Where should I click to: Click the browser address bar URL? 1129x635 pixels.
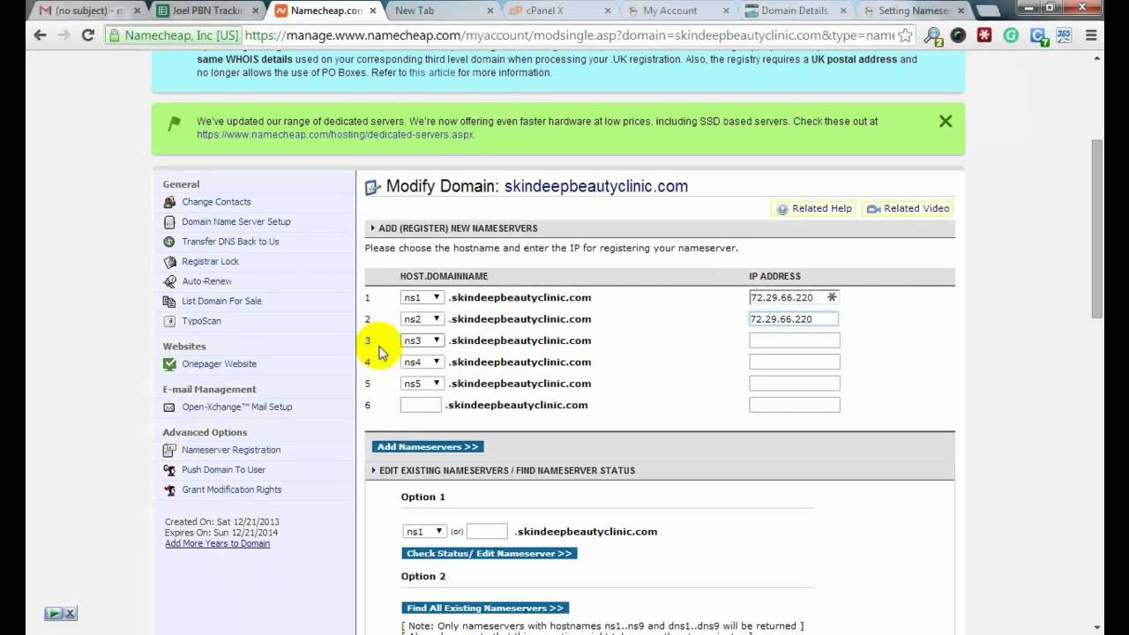tap(569, 35)
